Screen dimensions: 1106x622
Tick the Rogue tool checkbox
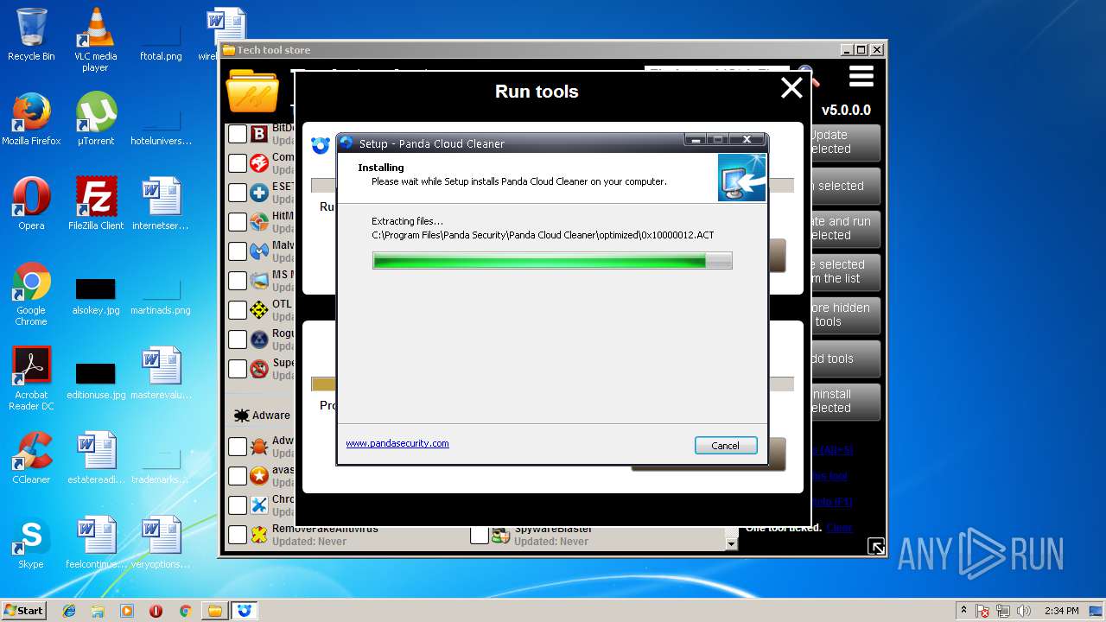(x=238, y=340)
